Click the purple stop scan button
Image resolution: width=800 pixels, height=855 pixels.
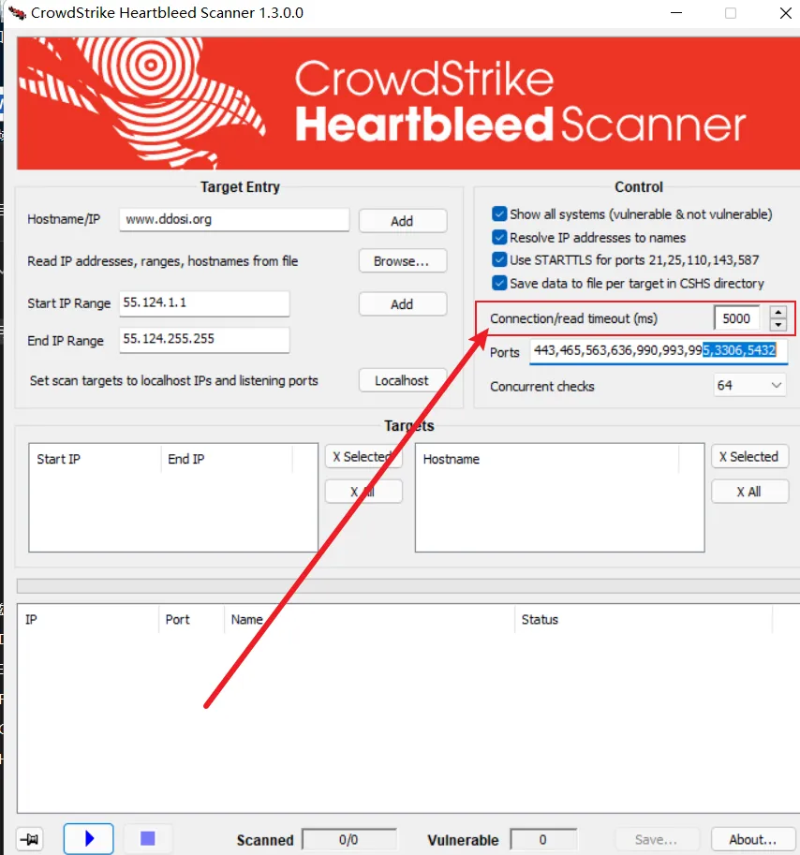click(x=148, y=838)
